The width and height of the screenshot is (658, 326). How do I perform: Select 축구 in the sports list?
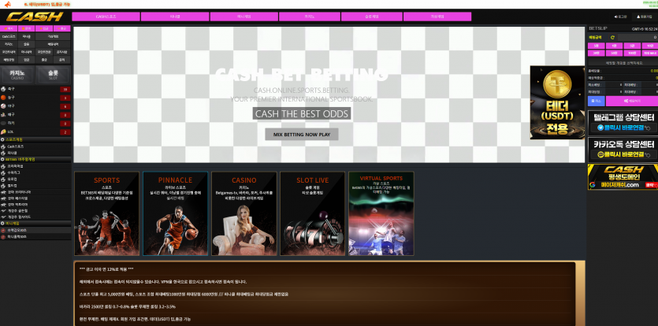click(35, 89)
